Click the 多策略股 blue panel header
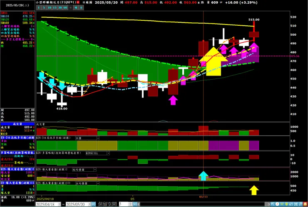The width and height of the screenshot is (308, 207). (17, 153)
